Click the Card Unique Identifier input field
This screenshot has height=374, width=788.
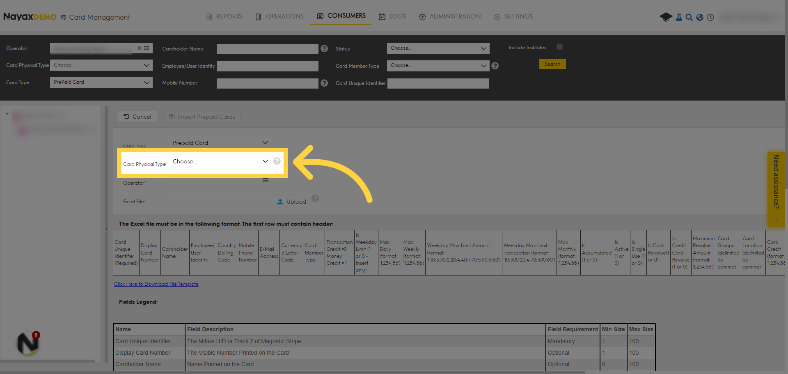(x=438, y=83)
